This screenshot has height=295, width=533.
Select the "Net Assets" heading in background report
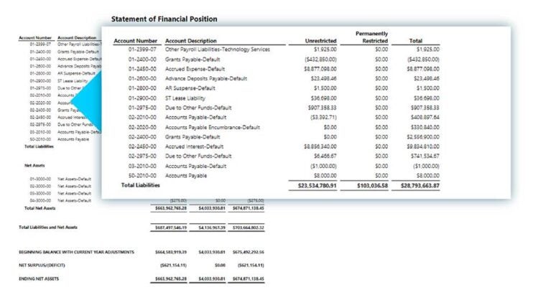34,166
